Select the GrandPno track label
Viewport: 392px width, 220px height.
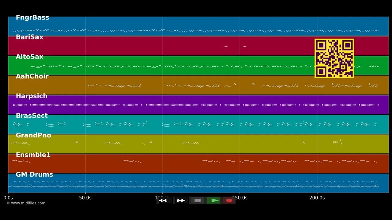[x=33, y=135]
